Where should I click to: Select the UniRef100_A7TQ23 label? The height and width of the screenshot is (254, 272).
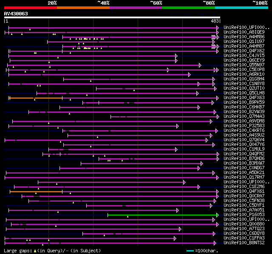click(244, 229)
